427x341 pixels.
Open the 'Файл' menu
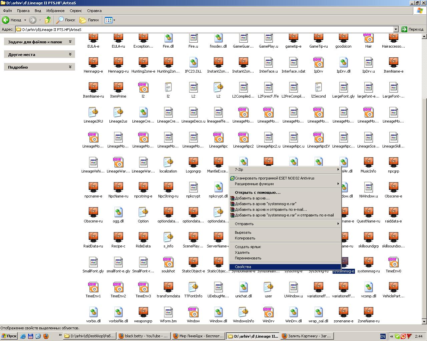point(7,11)
